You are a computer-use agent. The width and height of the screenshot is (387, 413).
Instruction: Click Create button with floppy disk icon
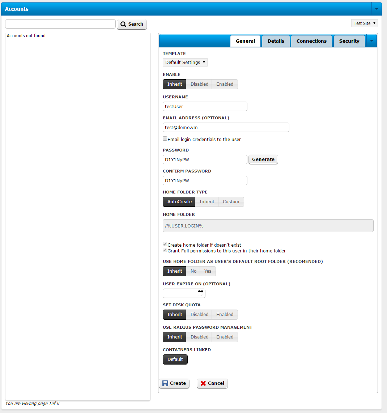pyautogui.click(x=174, y=383)
